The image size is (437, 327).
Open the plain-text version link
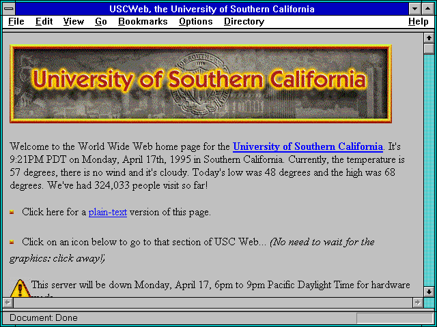(x=108, y=212)
